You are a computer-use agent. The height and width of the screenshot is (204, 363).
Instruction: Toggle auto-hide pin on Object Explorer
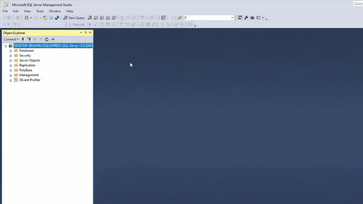(x=85, y=33)
